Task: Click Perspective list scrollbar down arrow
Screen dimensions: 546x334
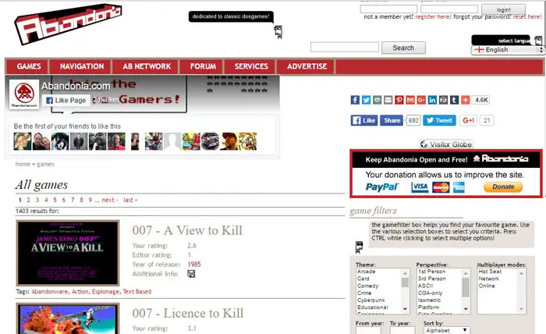Action: [x=466, y=308]
